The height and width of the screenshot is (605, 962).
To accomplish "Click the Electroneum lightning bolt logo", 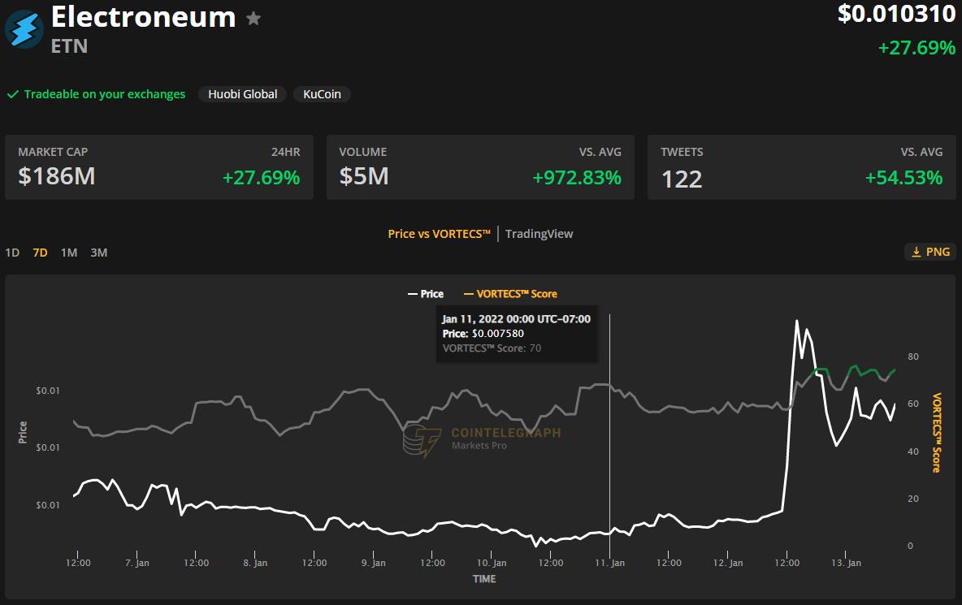I will pos(24,28).
